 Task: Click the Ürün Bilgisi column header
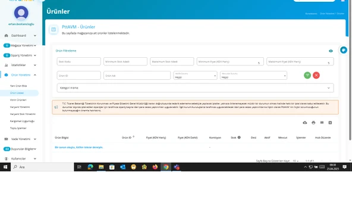(62, 138)
